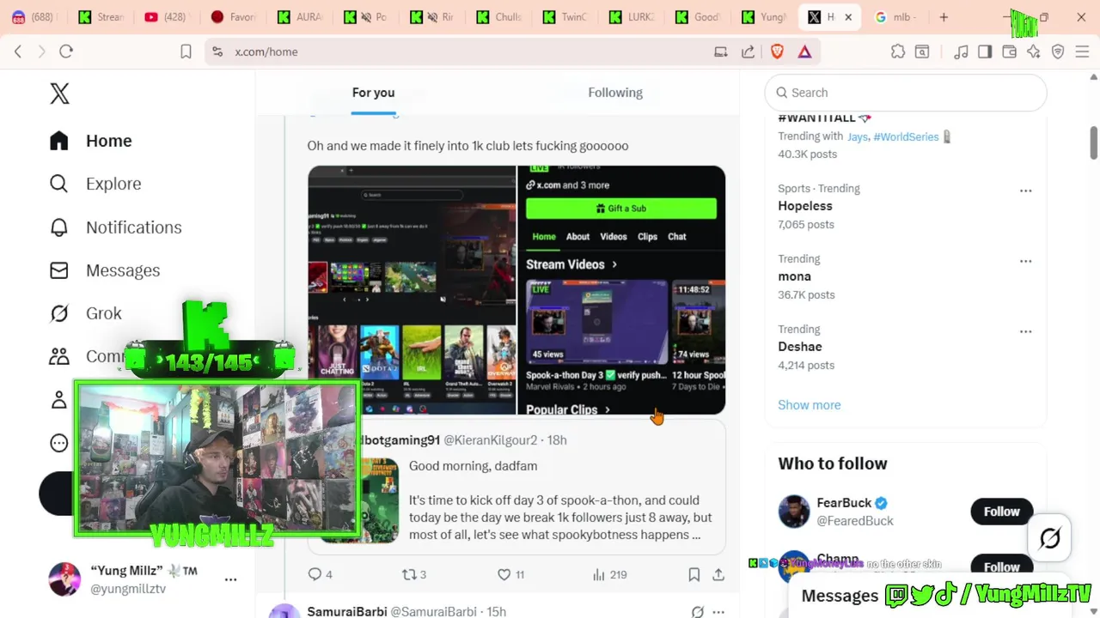This screenshot has width=1100, height=618.
Task: Click the page vertical scrollbar
Action: click(x=1093, y=142)
